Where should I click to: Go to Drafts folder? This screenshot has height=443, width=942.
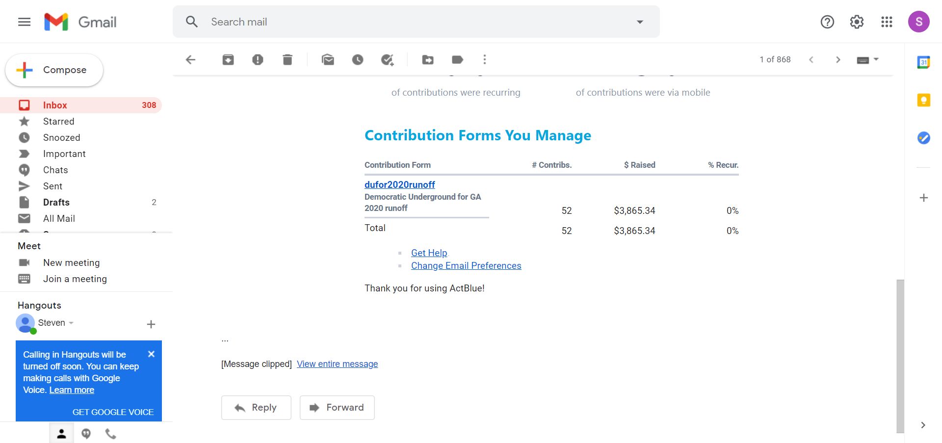point(56,202)
